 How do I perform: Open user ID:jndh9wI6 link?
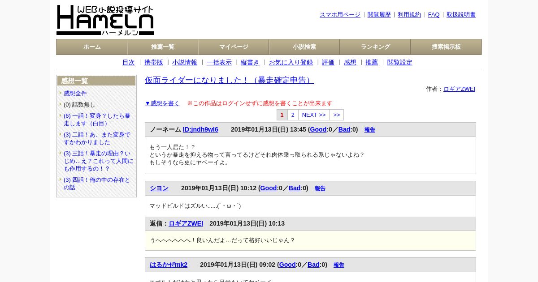(200, 130)
